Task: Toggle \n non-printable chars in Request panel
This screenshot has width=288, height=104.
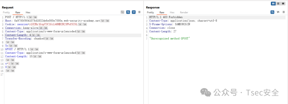Action: [134, 12]
